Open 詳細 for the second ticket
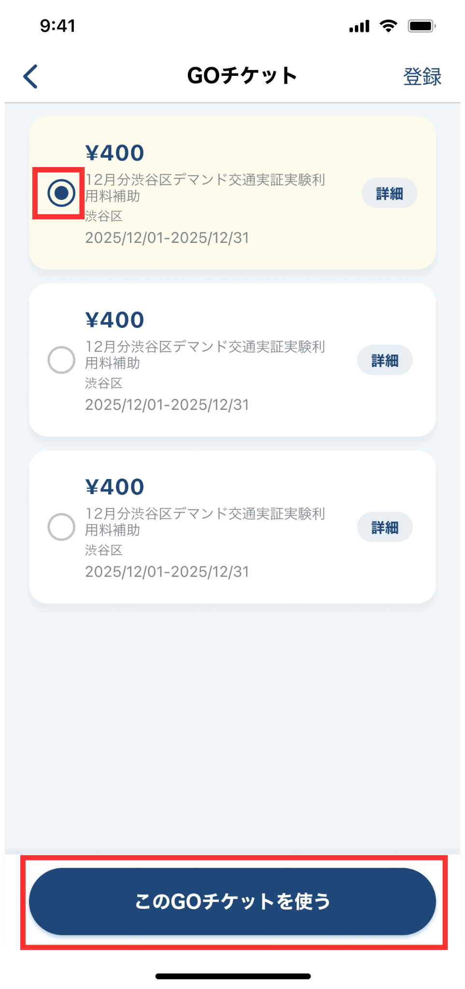The height and width of the screenshot is (989, 465). pos(385,360)
